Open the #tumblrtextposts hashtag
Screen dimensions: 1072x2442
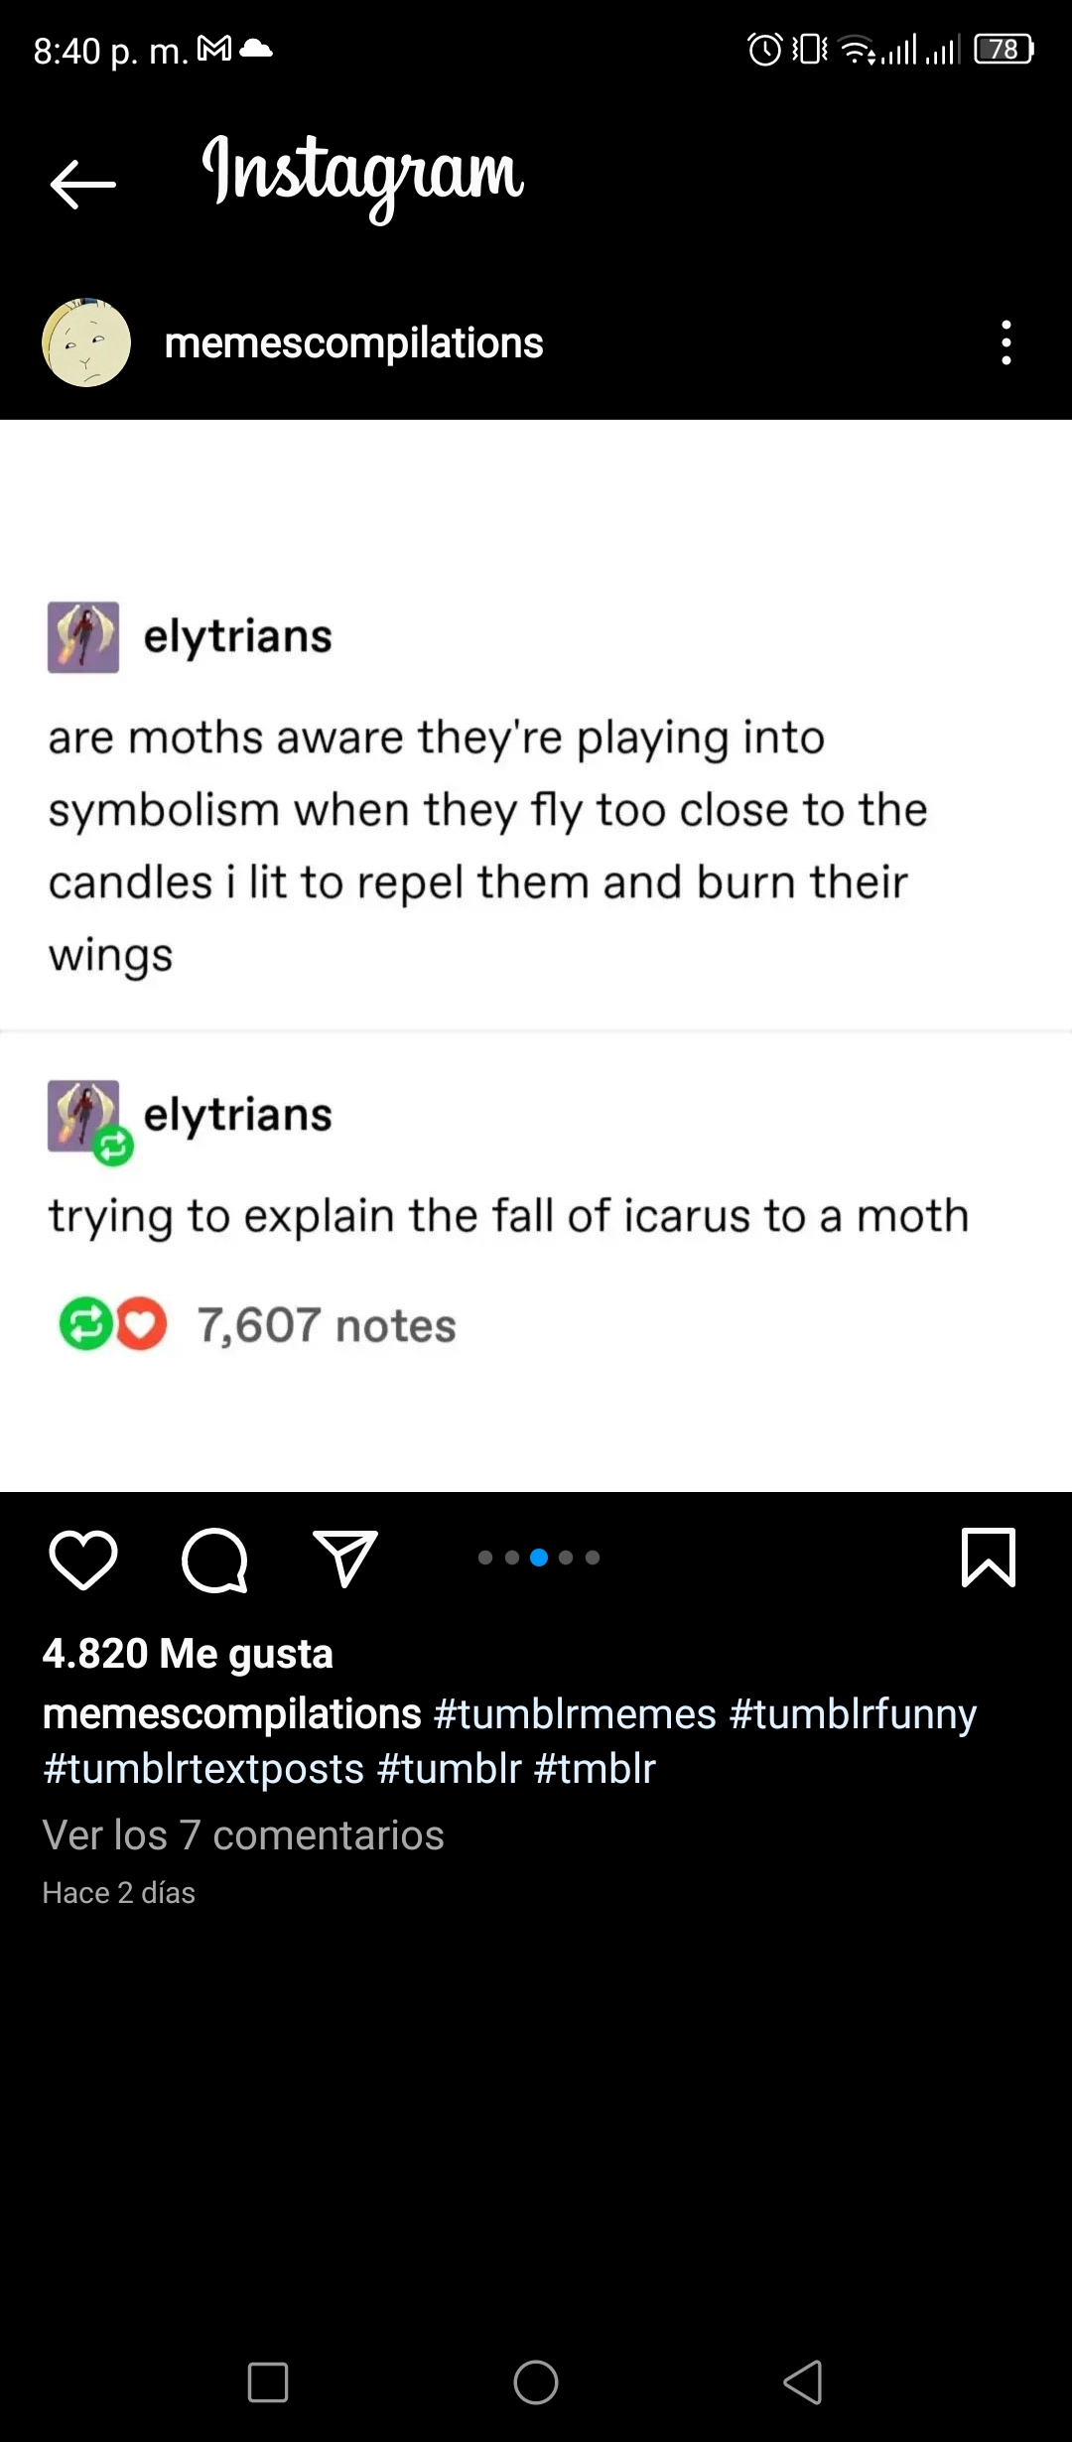203,1769
